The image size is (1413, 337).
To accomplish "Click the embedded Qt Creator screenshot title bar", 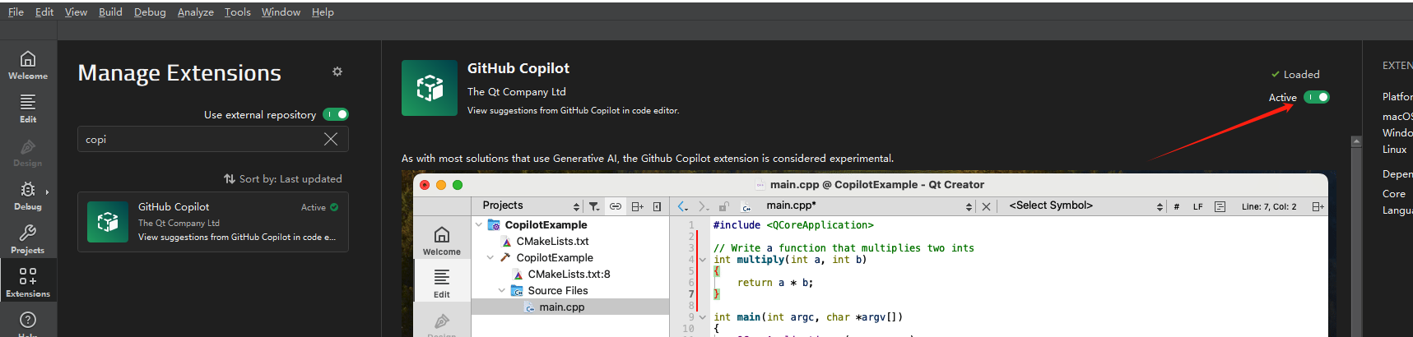I will pyautogui.click(x=871, y=184).
